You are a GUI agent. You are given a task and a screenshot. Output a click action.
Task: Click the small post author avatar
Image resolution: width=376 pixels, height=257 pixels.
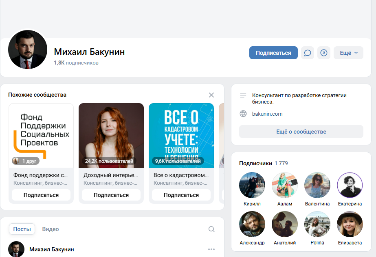[x=16, y=249]
